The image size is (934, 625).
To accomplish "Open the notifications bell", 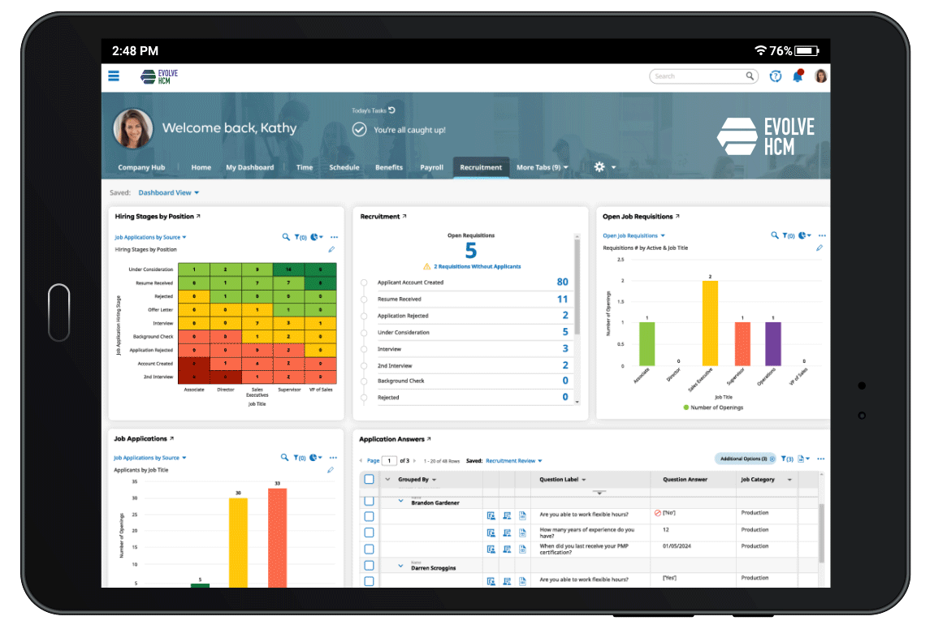I will tap(798, 76).
